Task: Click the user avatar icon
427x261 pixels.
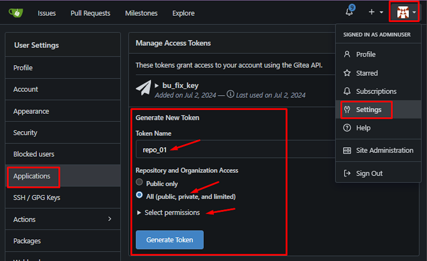Action: [x=403, y=12]
